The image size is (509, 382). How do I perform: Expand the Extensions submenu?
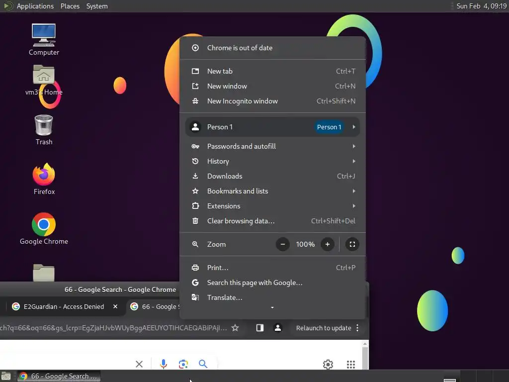click(x=272, y=206)
